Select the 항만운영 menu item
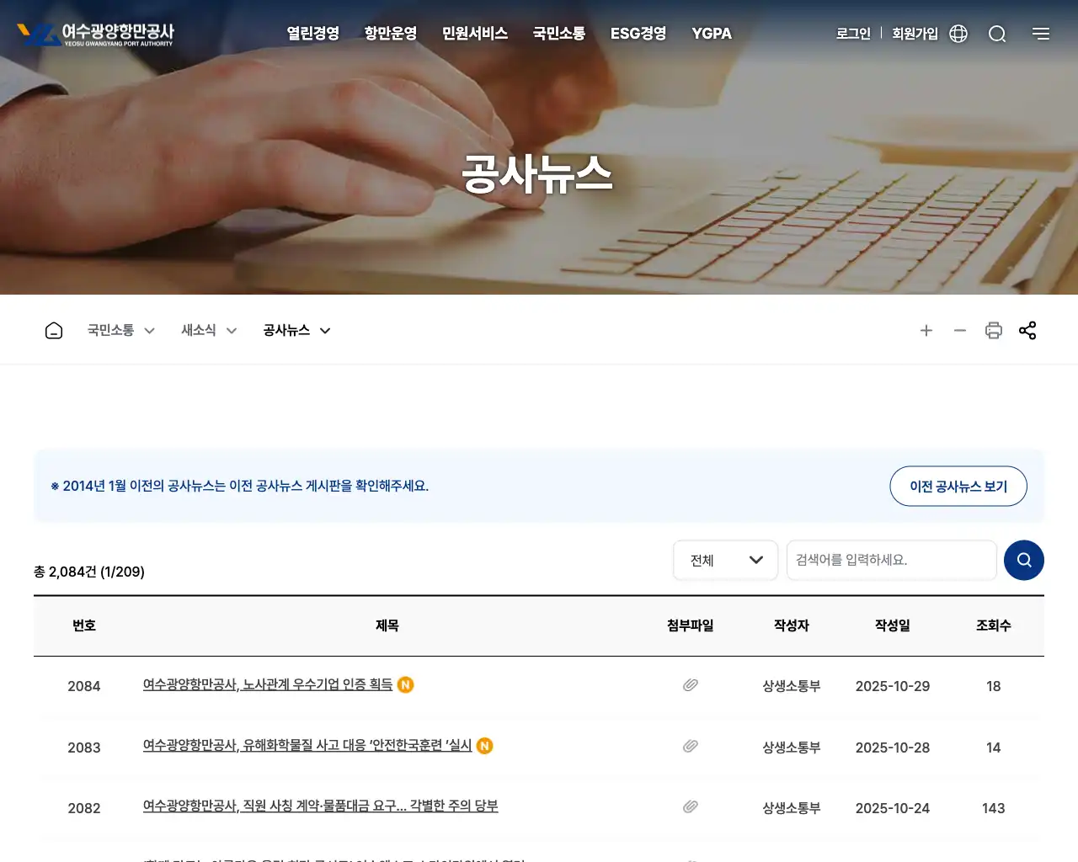 click(390, 34)
